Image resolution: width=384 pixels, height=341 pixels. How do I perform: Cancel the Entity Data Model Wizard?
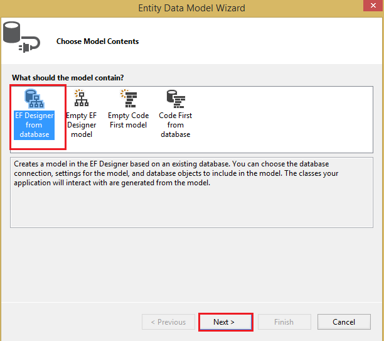pos(344,322)
